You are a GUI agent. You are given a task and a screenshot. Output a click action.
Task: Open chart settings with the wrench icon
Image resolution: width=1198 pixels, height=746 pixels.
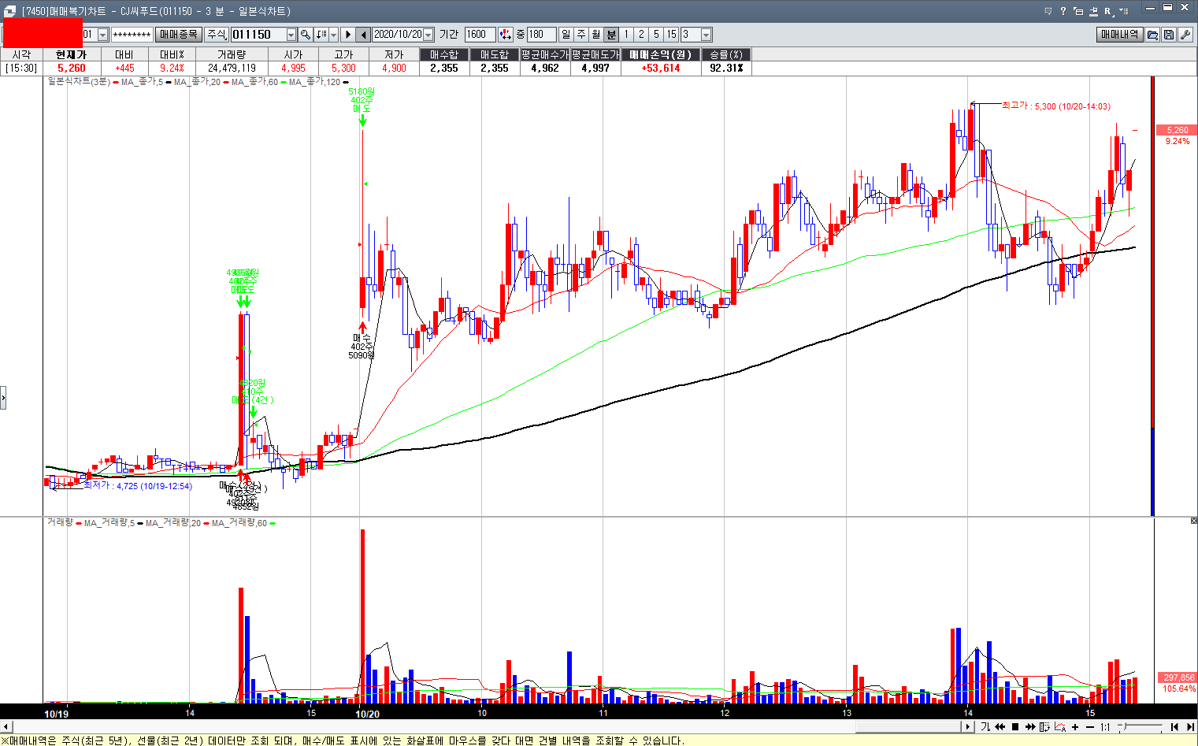click(1185, 35)
